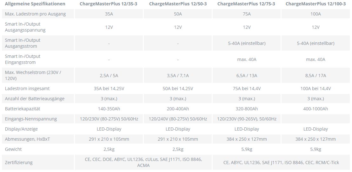The image size is (352, 172).
Task: Click the Allgemeine Spezifikationen heading
Action: tap(35, 4)
